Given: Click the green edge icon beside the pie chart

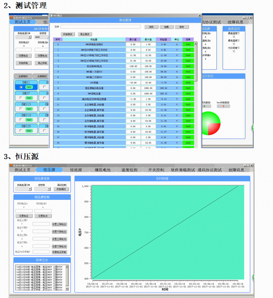Looking at the screenshot, I should (253, 128).
